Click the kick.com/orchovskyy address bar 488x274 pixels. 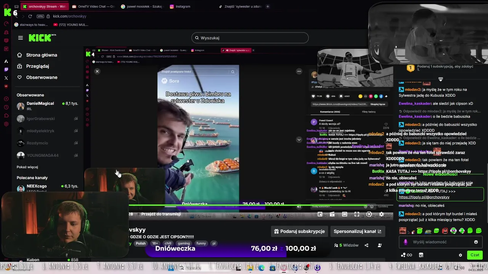tap(70, 16)
